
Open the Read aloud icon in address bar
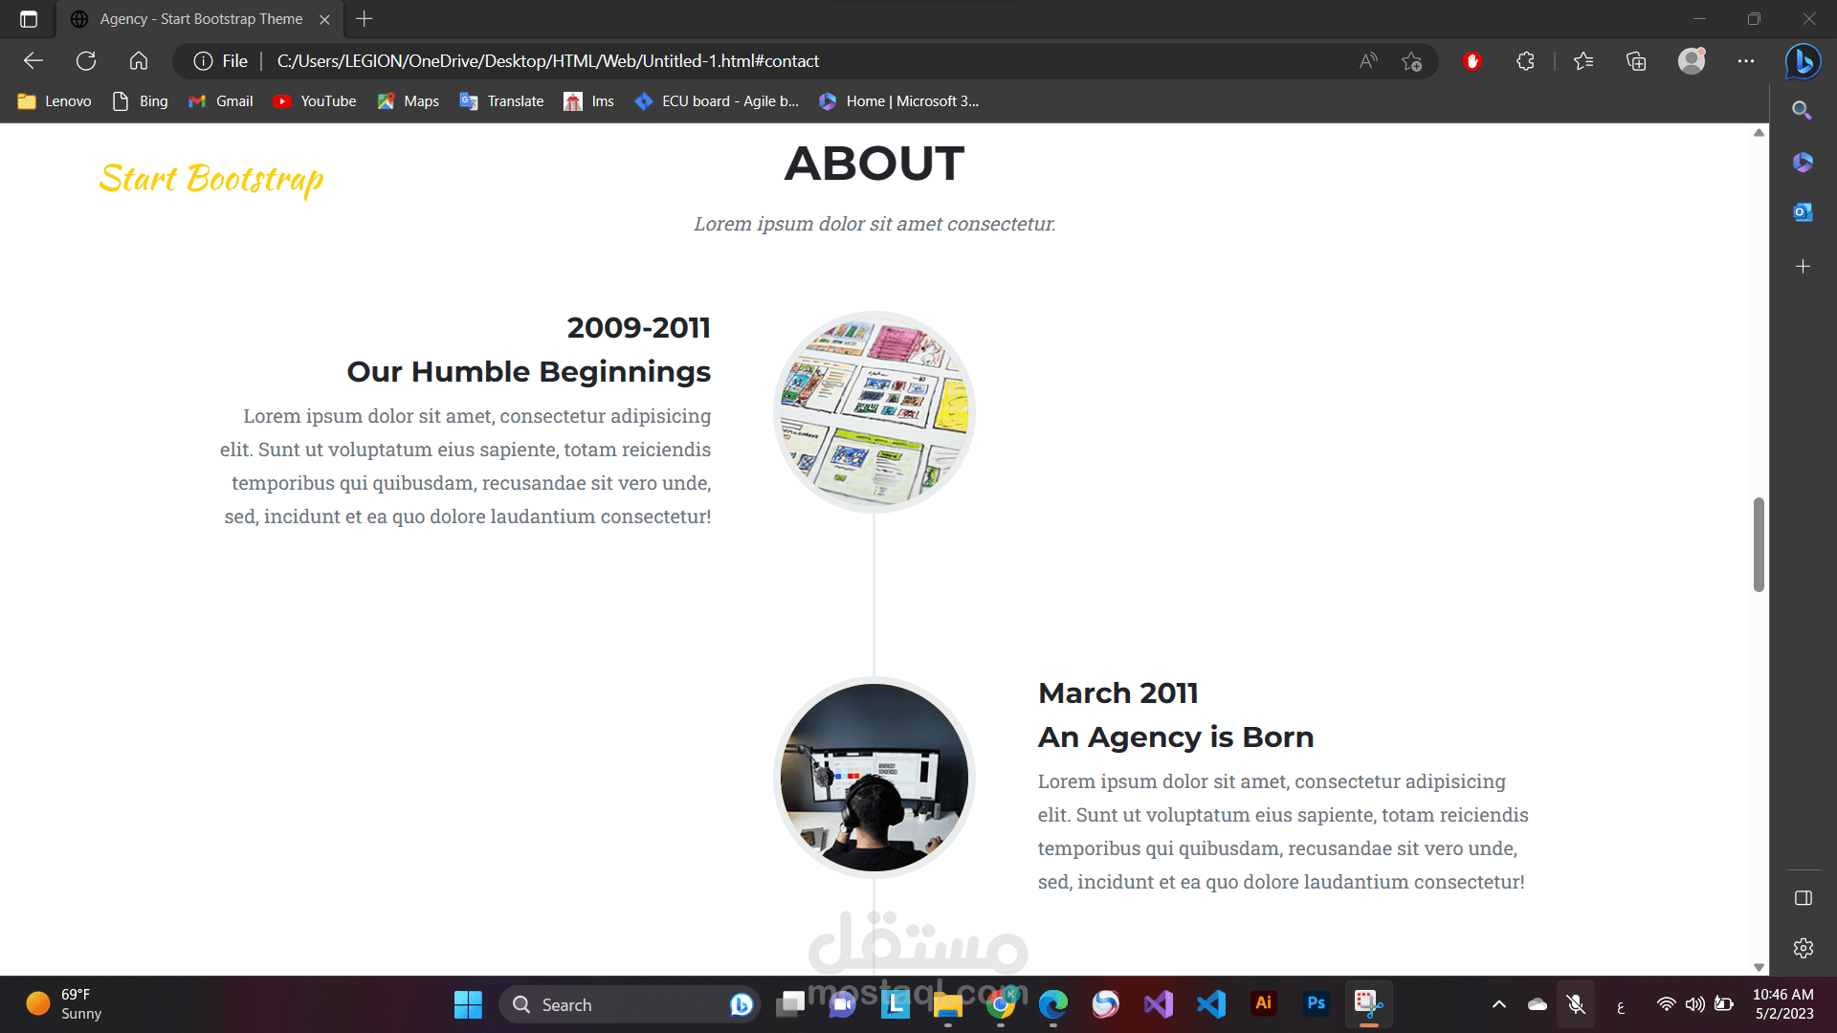[x=1368, y=61]
